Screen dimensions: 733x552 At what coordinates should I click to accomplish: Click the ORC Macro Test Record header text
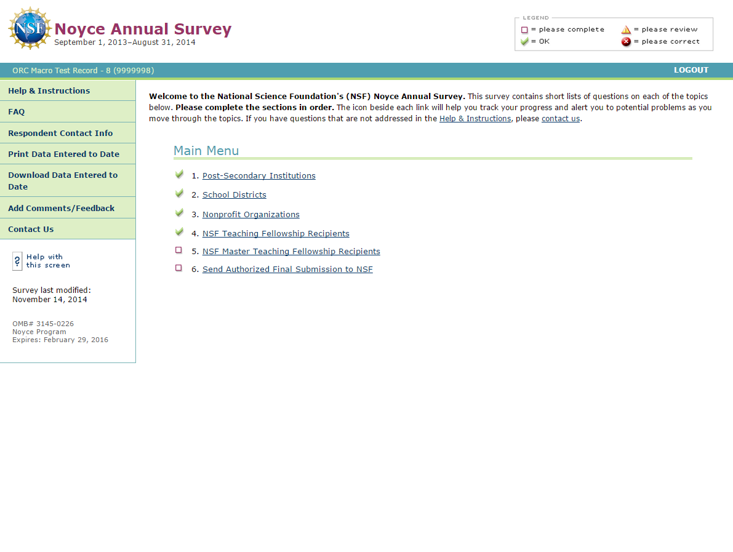click(83, 71)
